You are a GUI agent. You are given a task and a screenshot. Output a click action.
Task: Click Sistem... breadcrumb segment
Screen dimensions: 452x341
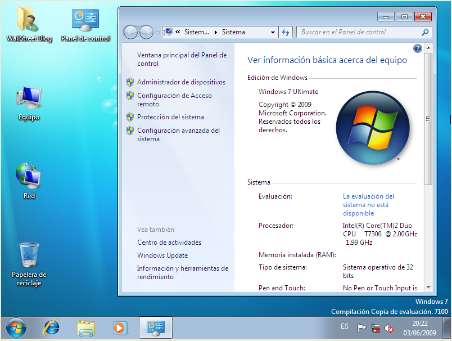tap(197, 32)
